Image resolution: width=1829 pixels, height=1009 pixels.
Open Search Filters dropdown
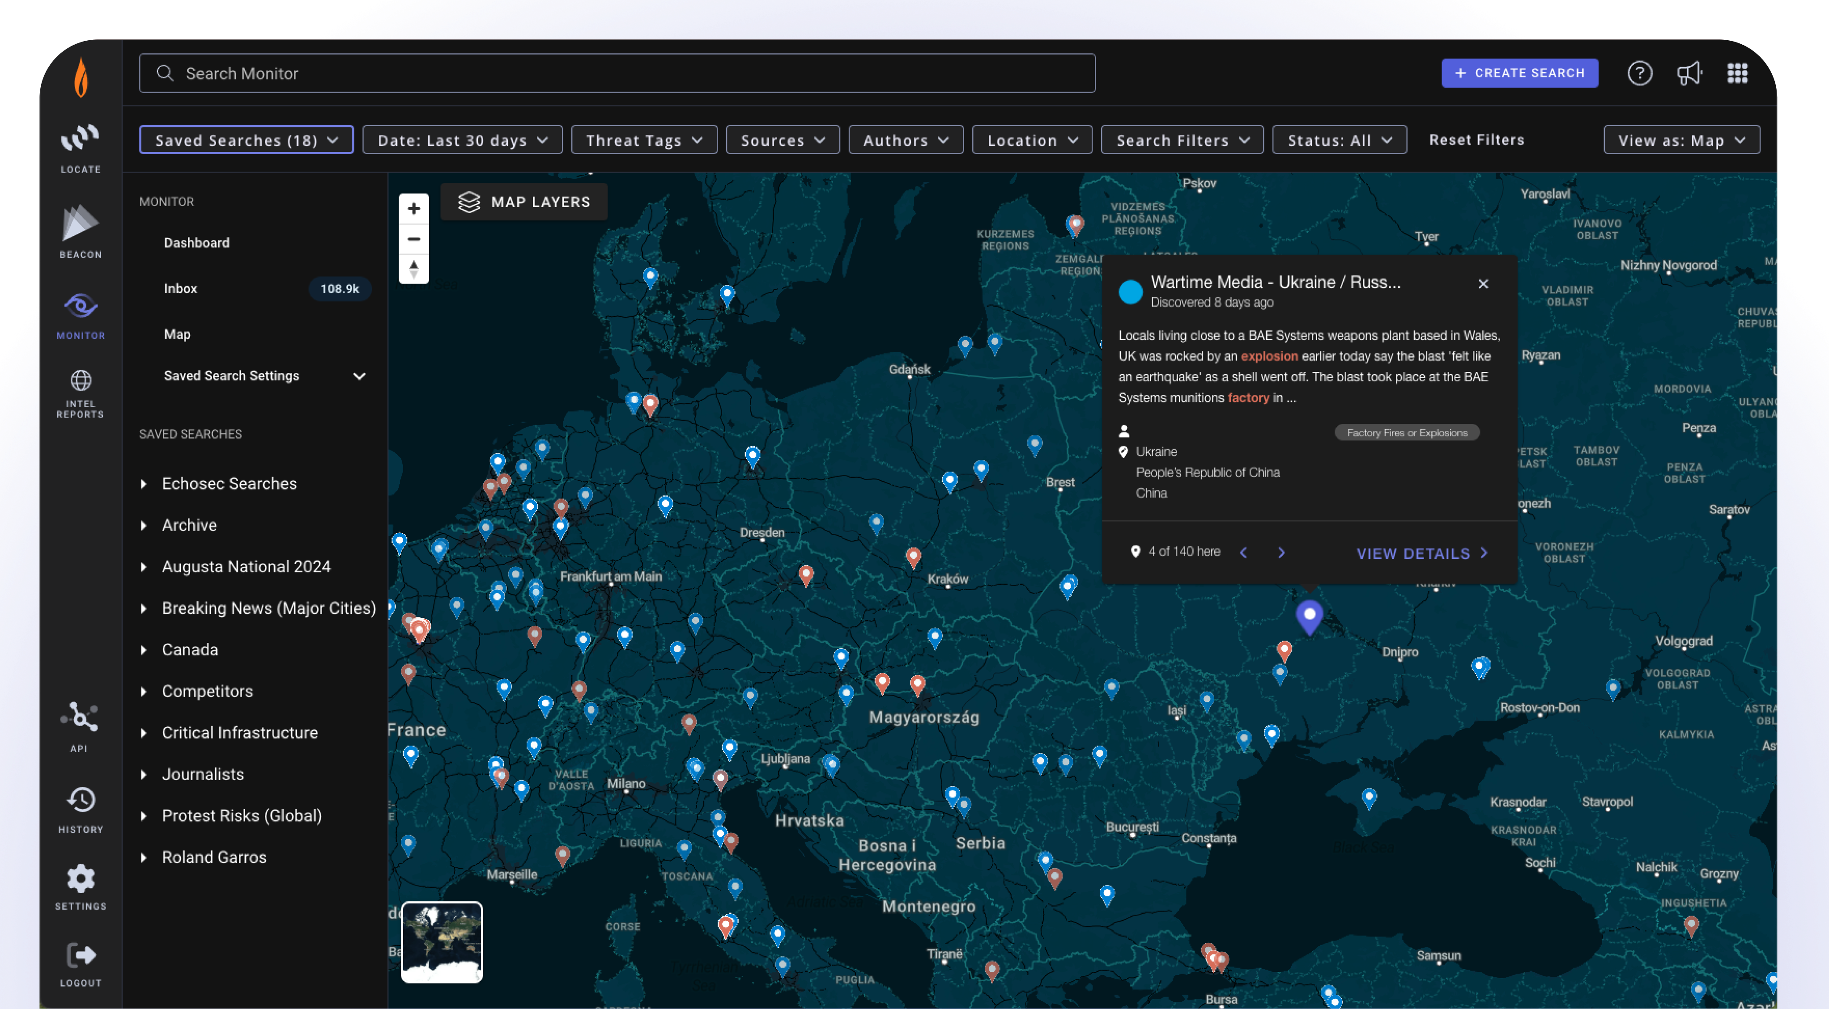(x=1182, y=140)
